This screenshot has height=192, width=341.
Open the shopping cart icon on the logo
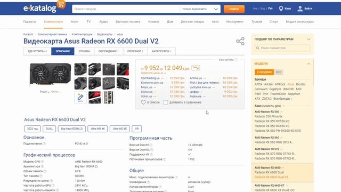(x=61, y=4)
